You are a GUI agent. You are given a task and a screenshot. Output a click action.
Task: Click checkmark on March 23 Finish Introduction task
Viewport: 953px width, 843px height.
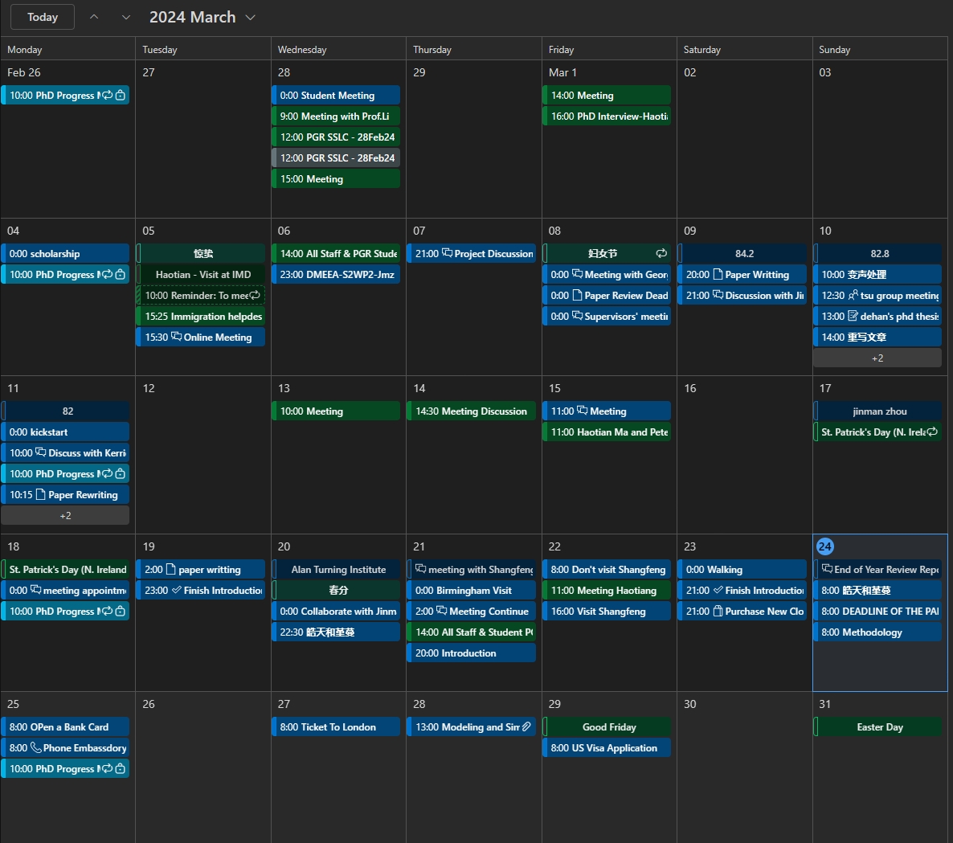[x=718, y=590]
